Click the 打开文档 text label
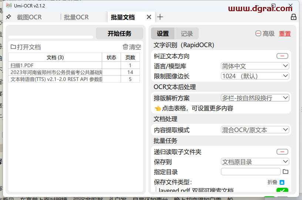 pyautogui.click(x=29, y=47)
